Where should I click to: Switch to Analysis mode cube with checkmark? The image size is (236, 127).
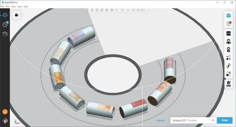pyautogui.click(x=229, y=24)
